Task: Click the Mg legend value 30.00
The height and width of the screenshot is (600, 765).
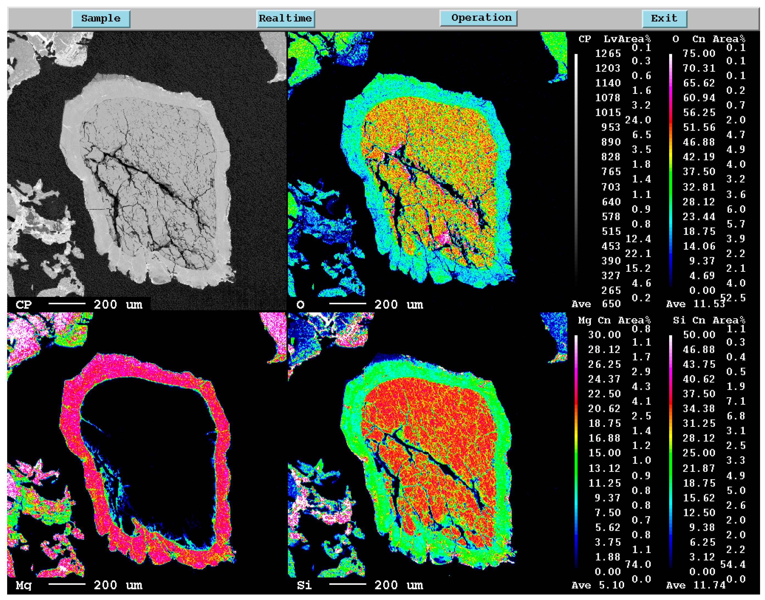Action: [x=604, y=334]
